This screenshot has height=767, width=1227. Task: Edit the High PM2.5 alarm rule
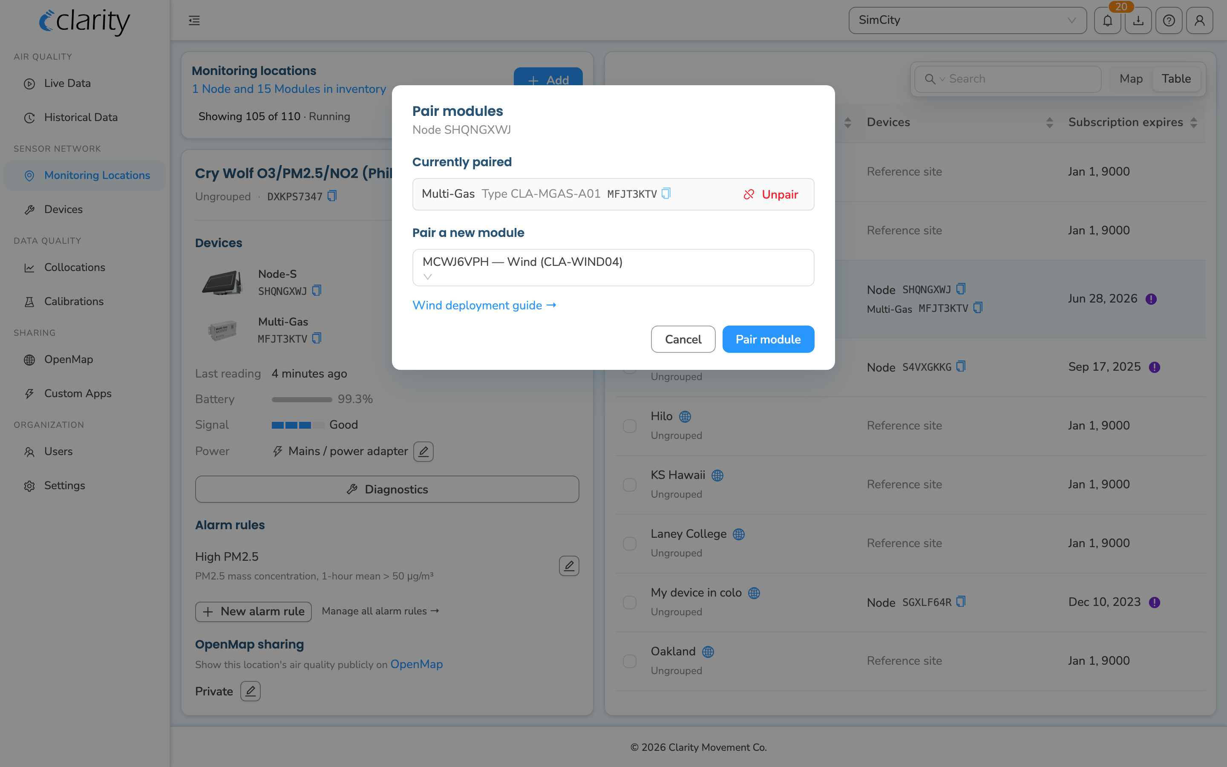[569, 565]
